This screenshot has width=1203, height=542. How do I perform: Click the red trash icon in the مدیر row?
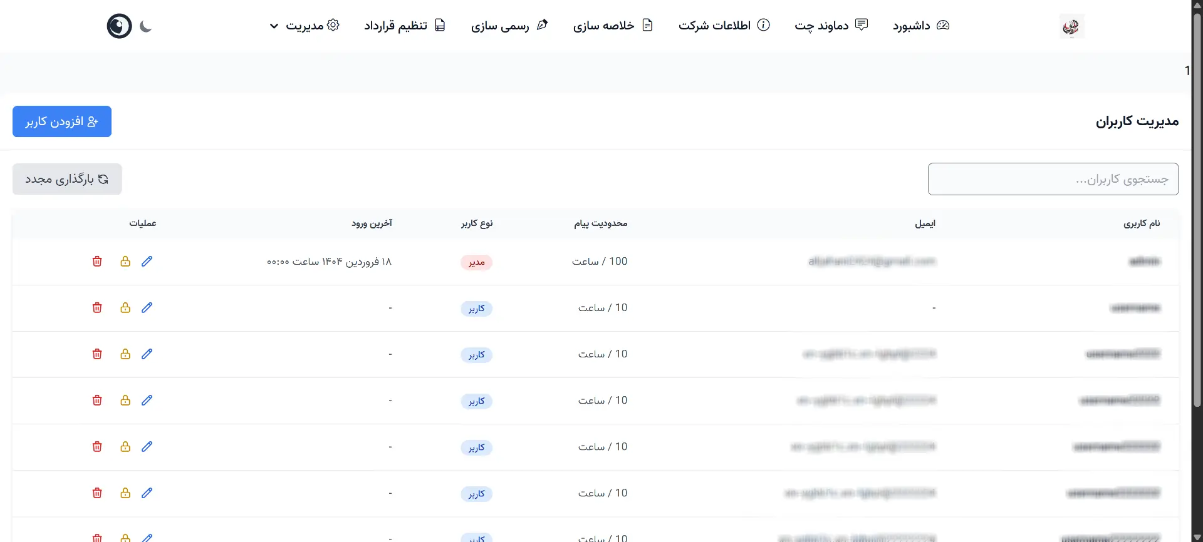pos(97,261)
